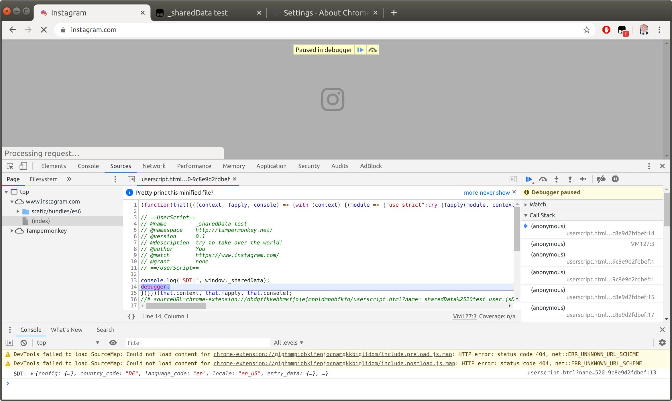Resume script execution in the debugger

(529, 179)
